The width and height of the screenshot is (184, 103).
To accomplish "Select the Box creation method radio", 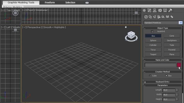I will (166, 76).
